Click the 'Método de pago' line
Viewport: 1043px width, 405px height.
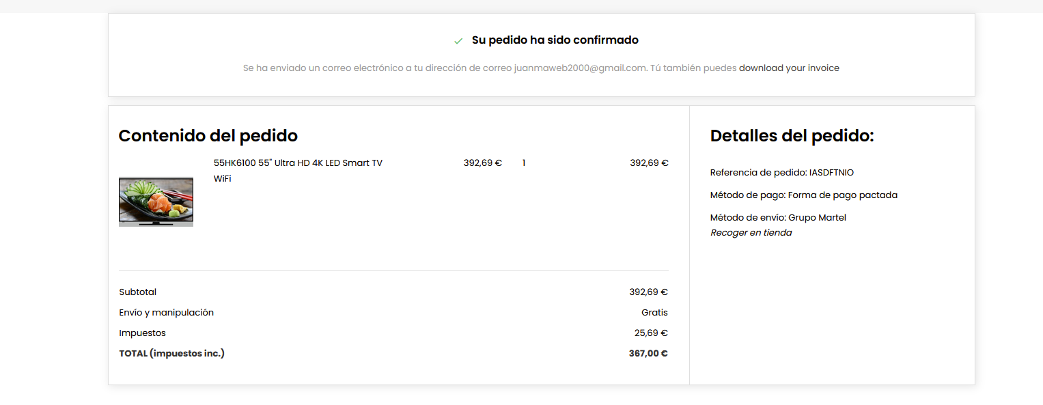click(804, 195)
